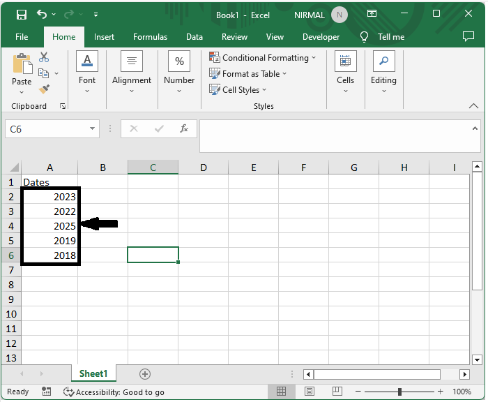The width and height of the screenshot is (488, 402).
Task: Switch to Normal view icon
Action: coord(281,391)
